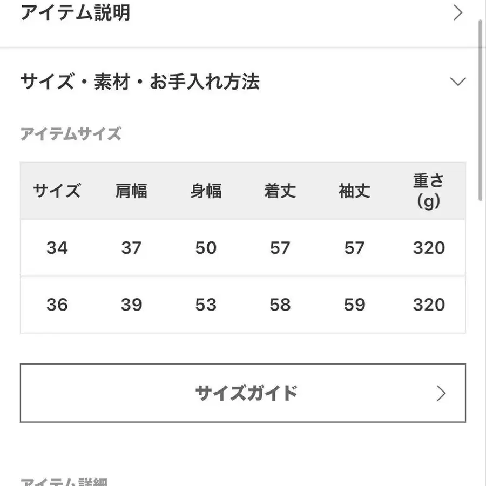Image resolution: width=486 pixels, height=486 pixels.
Task: Click the 57 着丈 value in row 34
Action: tap(280, 248)
